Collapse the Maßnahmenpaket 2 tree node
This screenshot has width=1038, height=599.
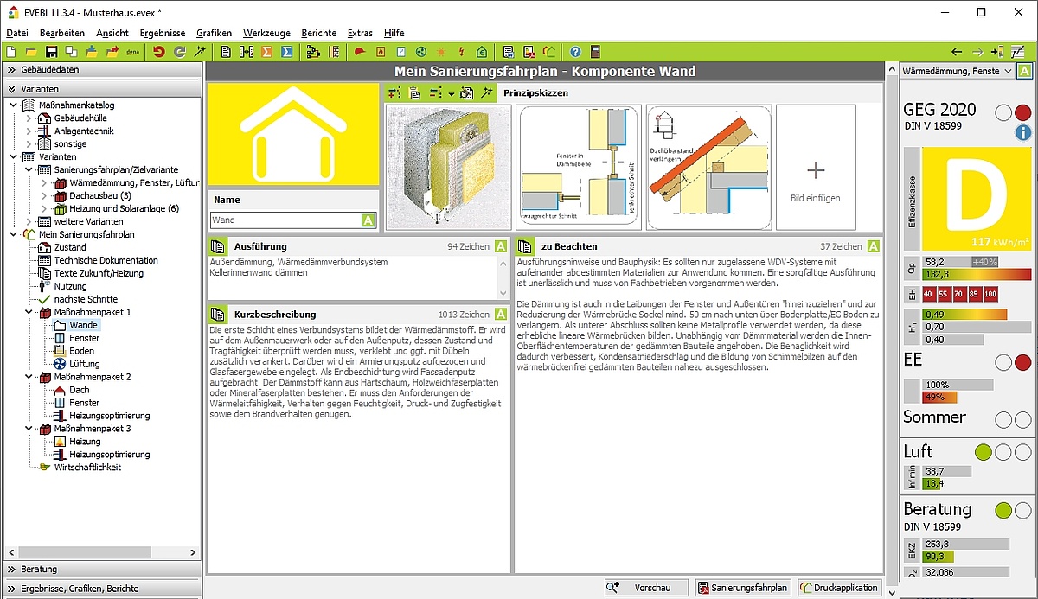[x=29, y=377]
